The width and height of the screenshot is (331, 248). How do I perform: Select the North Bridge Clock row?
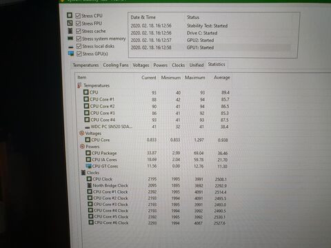(157, 185)
